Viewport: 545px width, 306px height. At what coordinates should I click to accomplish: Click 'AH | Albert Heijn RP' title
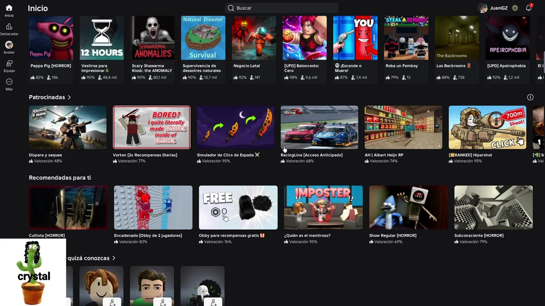[x=384, y=155]
